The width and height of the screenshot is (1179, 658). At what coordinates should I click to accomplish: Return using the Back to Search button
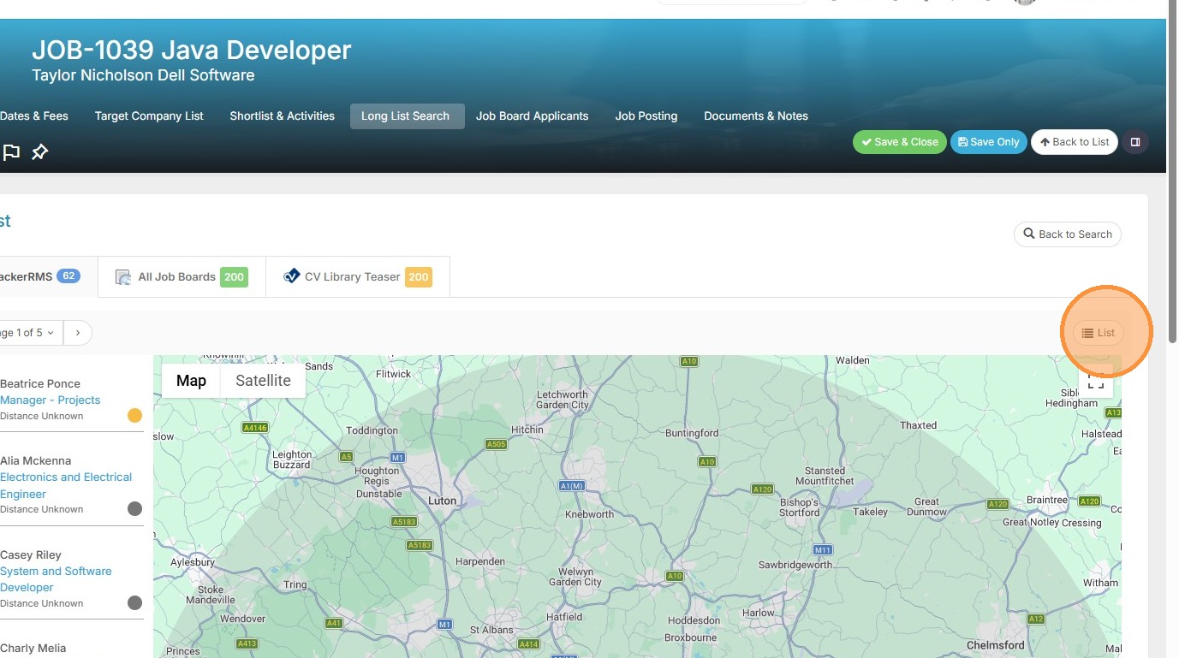point(1068,234)
